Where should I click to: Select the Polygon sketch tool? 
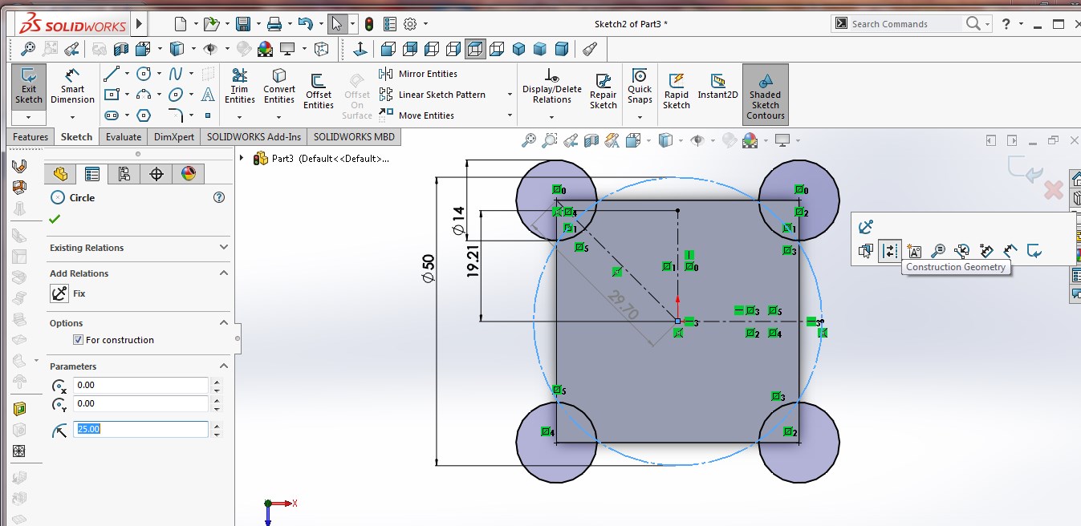[x=144, y=115]
